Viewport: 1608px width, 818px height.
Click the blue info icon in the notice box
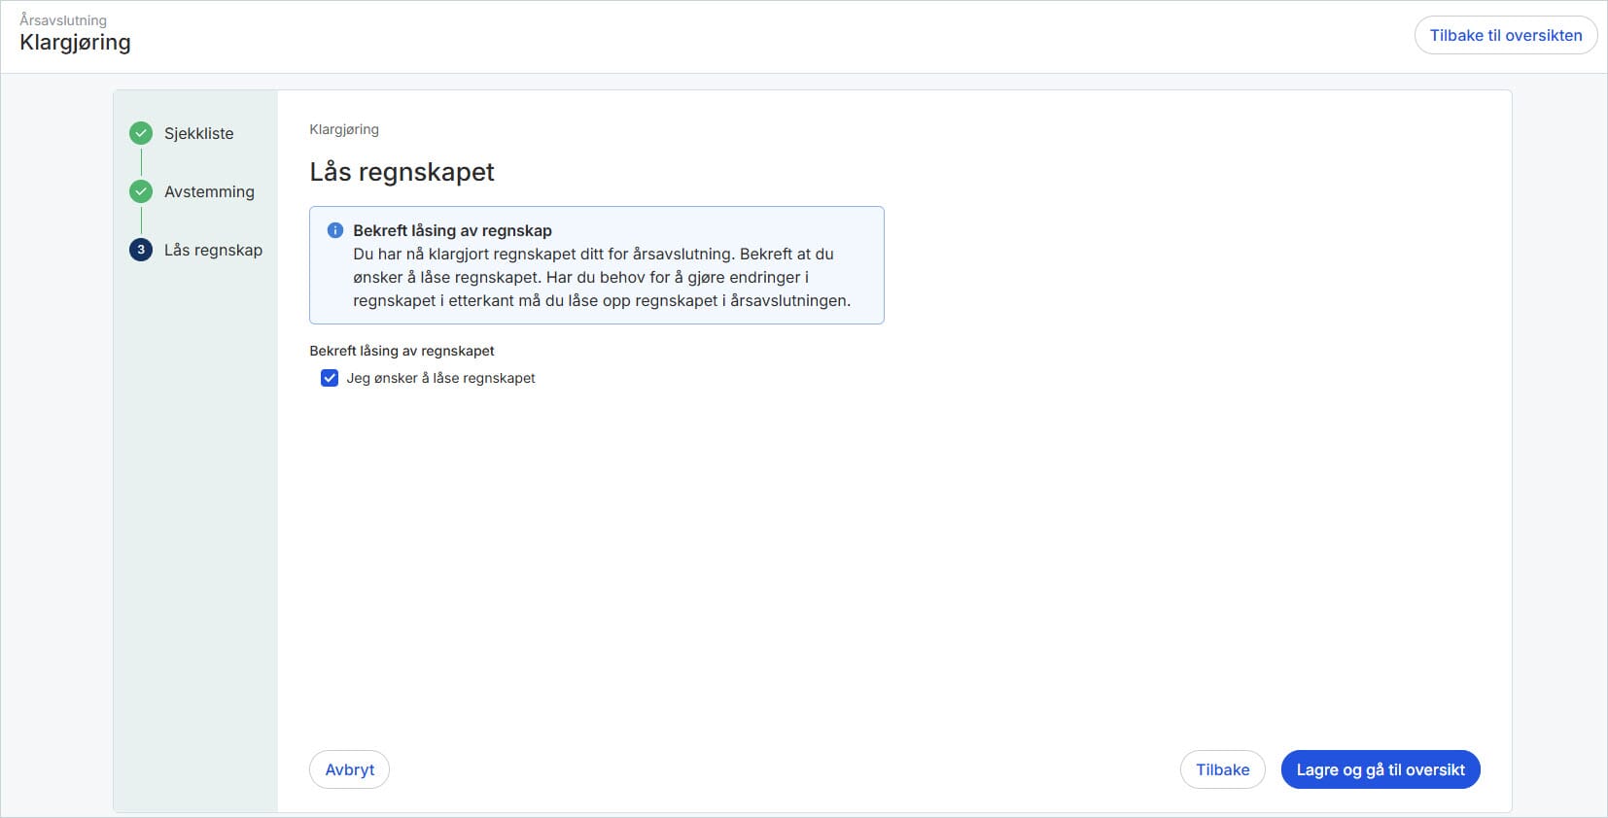coord(335,230)
